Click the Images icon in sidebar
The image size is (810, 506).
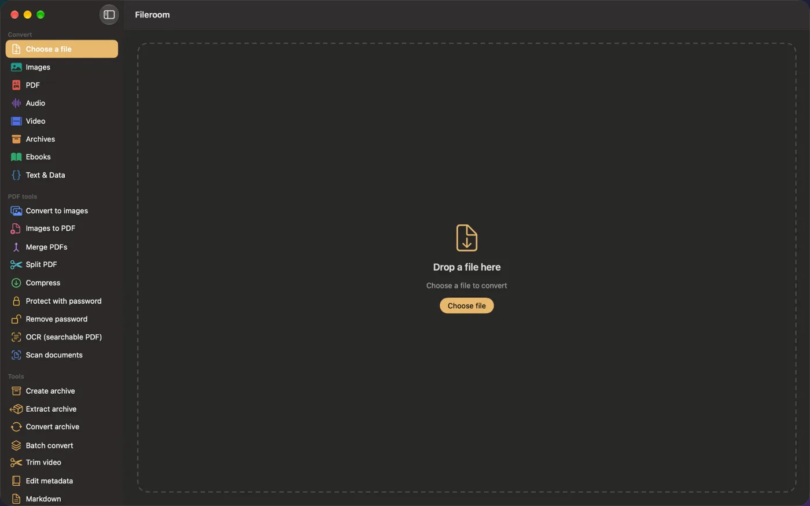tap(16, 67)
